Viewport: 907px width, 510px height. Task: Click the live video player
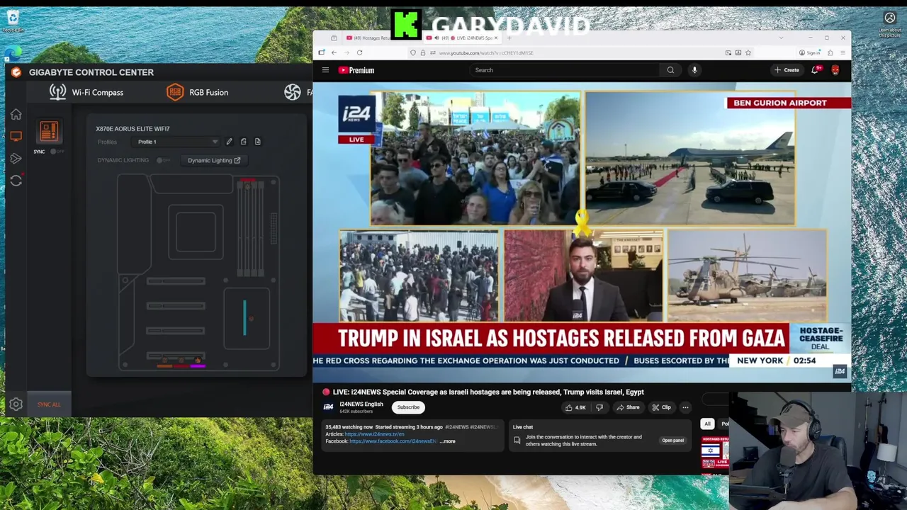pos(581,232)
